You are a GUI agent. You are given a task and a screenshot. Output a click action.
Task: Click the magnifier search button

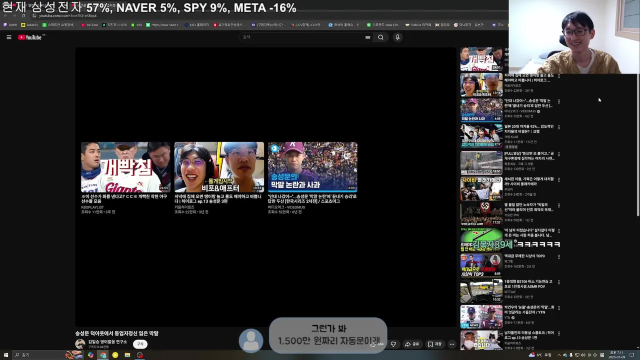click(380, 37)
